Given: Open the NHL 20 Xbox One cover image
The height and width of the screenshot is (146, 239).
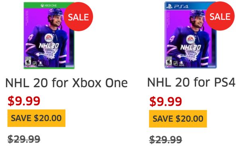Looking at the screenshot, I should tap(49, 36).
